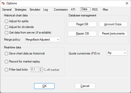
Task: Click the Reset Instruments button
Action: click(113, 34)
